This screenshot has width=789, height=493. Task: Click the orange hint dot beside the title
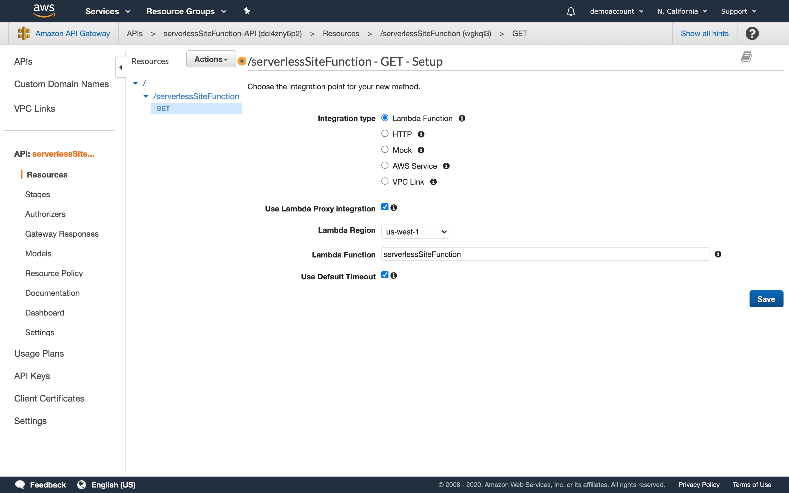[x=242, y=61]
